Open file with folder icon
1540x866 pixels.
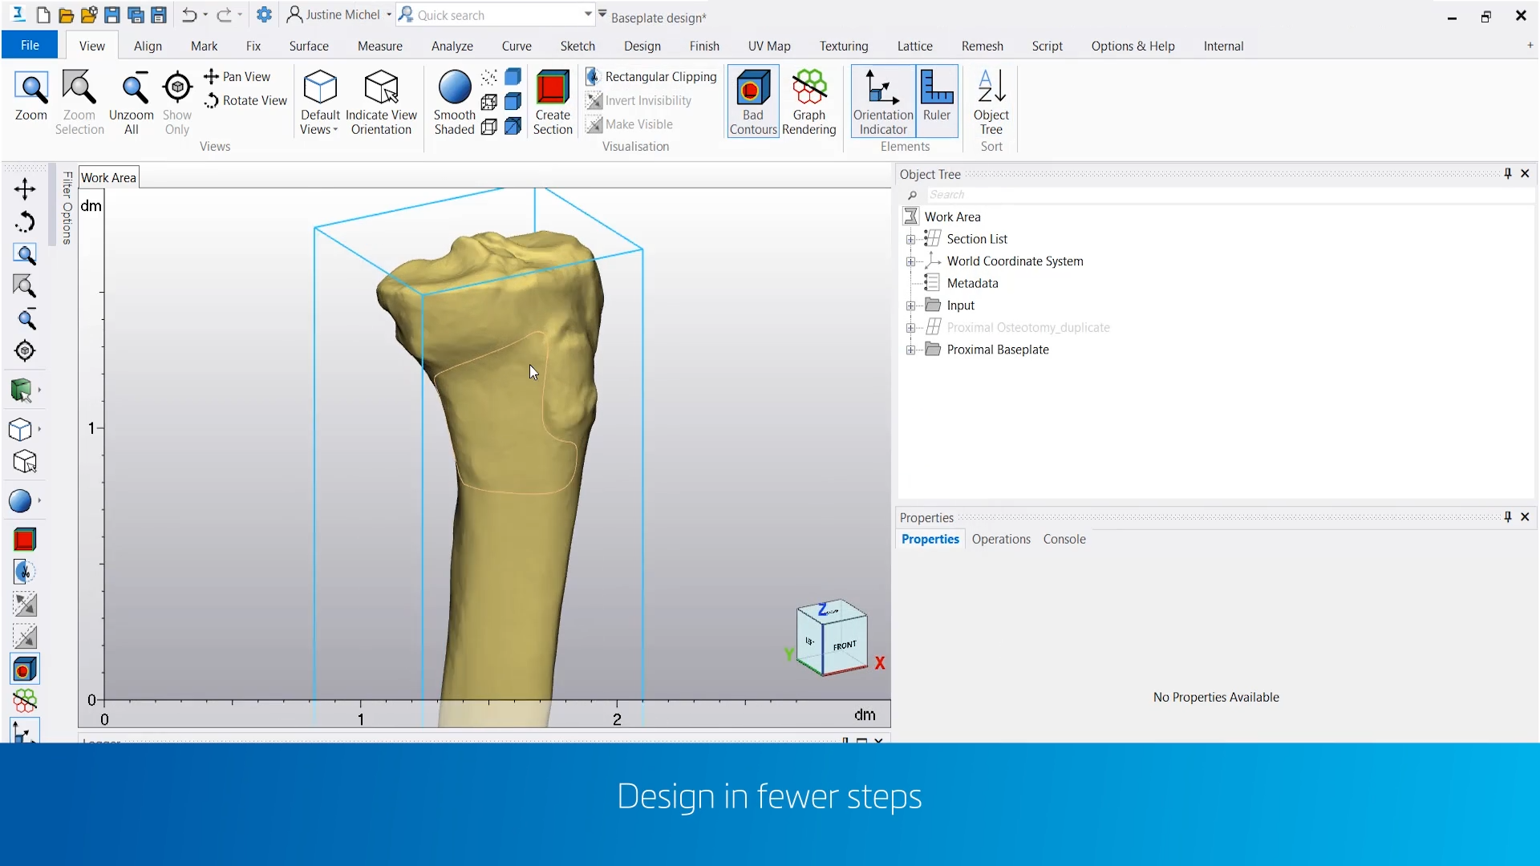(67, 15)
